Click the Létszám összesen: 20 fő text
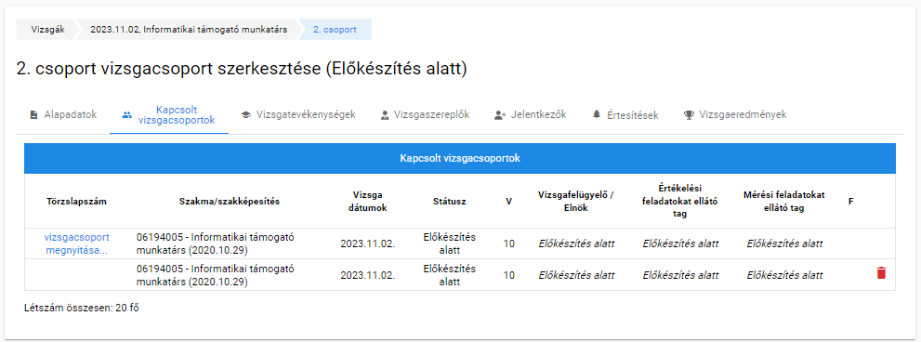The height and width of the screenshot is (342, 921). [82, 308]
